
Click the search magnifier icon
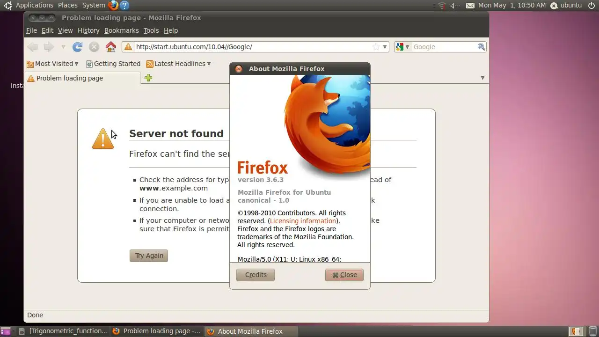(481, 47)
